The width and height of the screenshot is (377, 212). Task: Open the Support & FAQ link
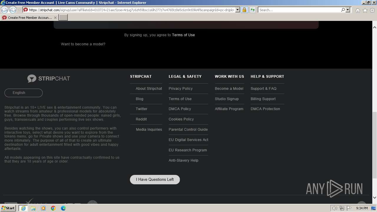tap(264, 89)
